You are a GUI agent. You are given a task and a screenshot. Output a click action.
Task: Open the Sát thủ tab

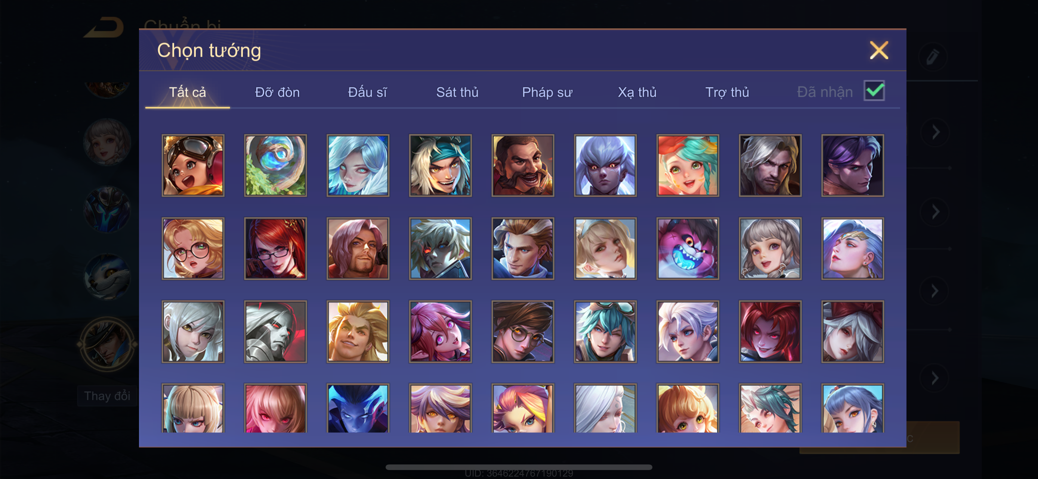(x=457, y=92)
